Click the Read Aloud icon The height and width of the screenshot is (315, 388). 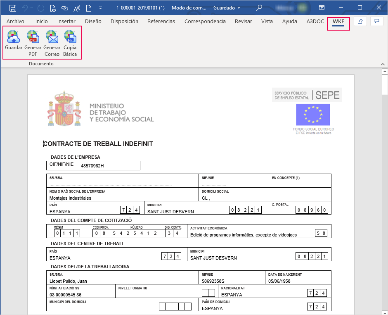[77, 8]
